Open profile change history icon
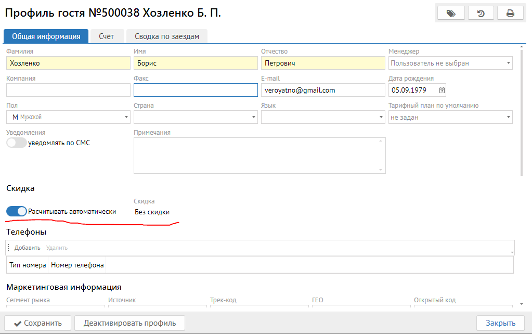 coord(481,14)
